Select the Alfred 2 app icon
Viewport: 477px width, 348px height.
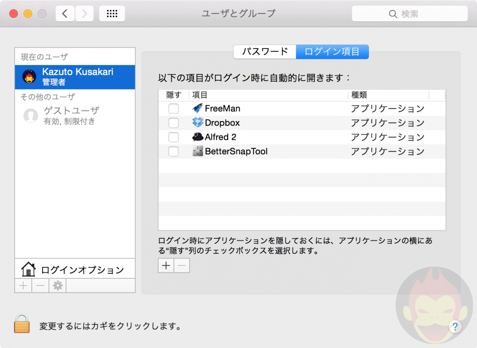[x=196, y=137]
